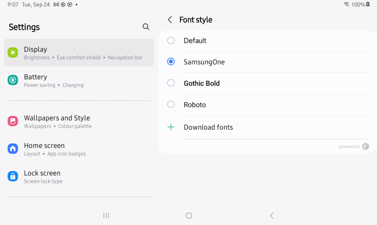377x225 pixels.
Task: Tap the search magnifier icon in Settings
Action: 146,27
